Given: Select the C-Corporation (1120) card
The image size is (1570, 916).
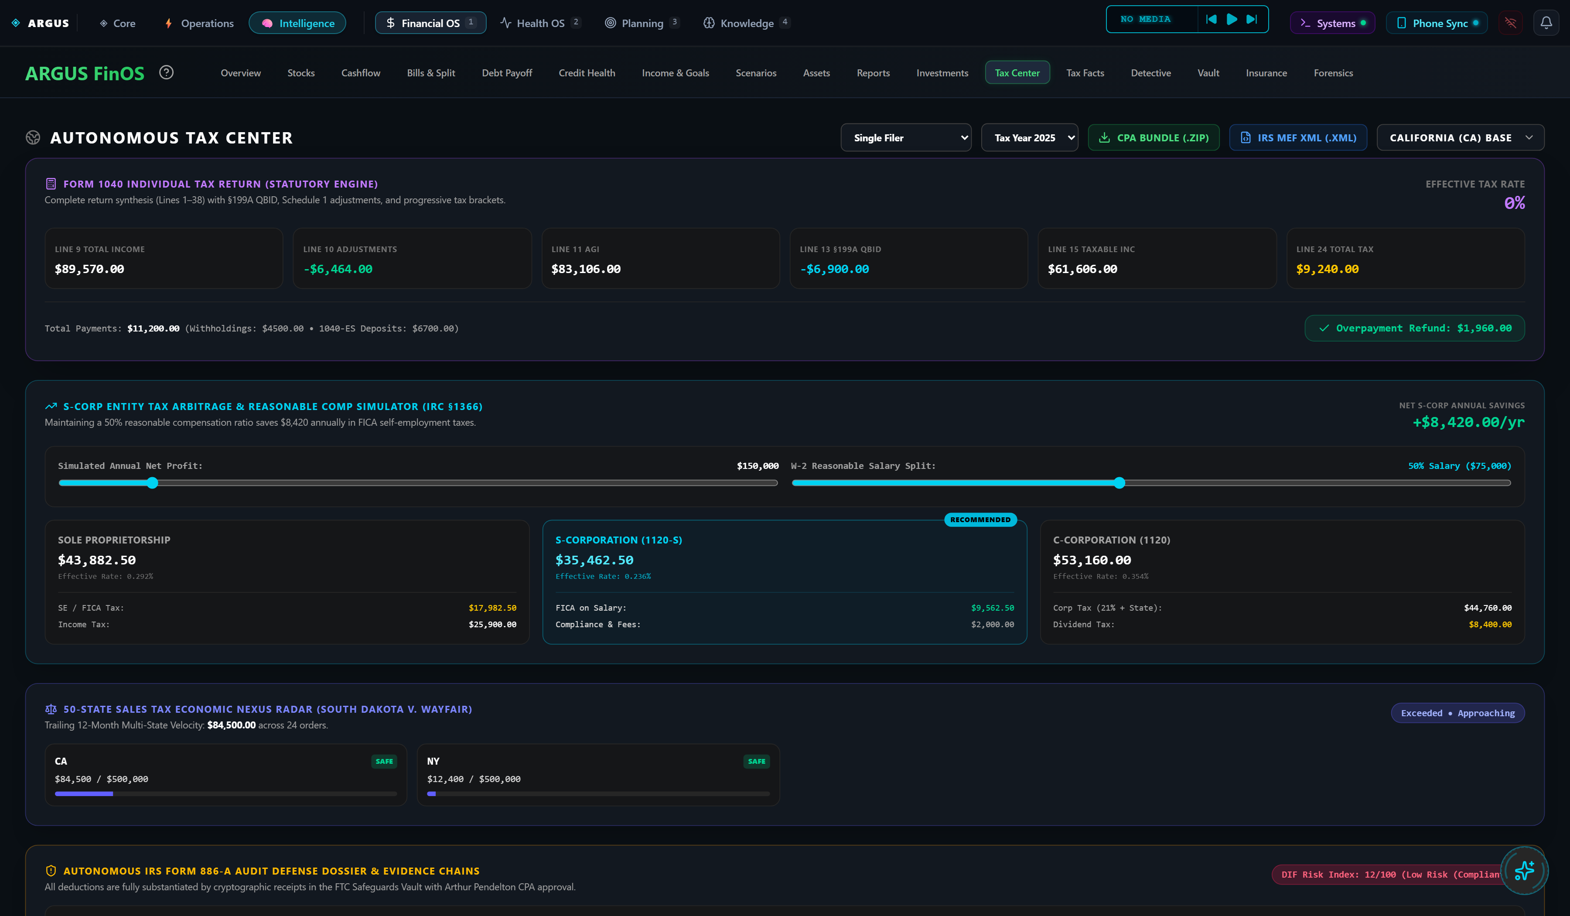Looking at the screenshot, I should click(x=1282, y=582).
